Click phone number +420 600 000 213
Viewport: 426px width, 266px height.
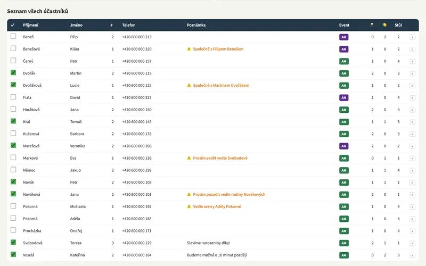137,37
